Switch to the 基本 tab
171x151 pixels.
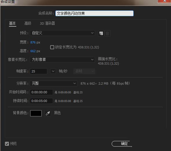point(12,23)
